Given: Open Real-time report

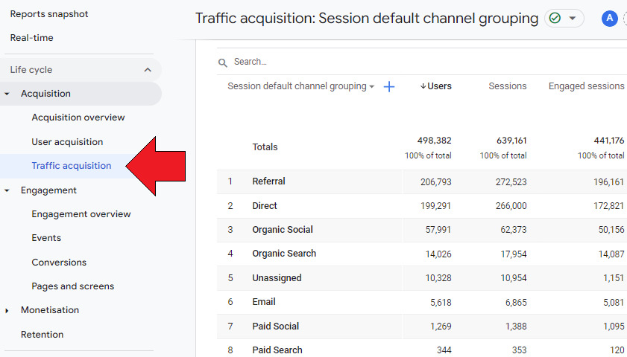Looking at the screenshot, I should [x=31, y=38].
